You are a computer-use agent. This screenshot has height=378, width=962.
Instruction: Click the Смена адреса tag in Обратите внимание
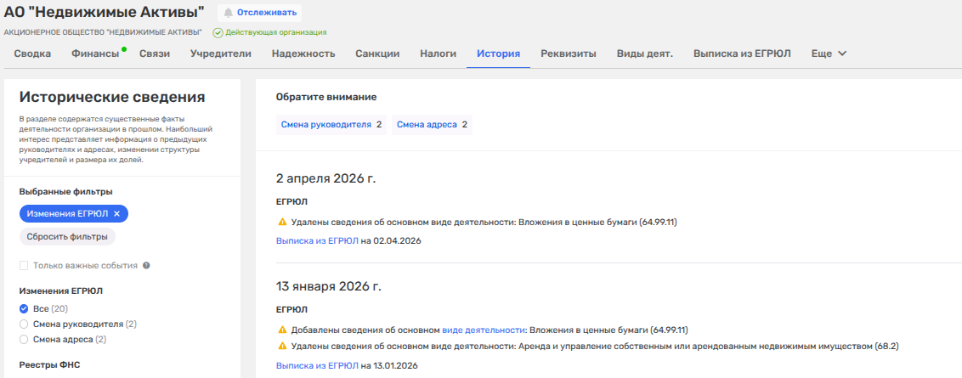(x=427, y=125)
